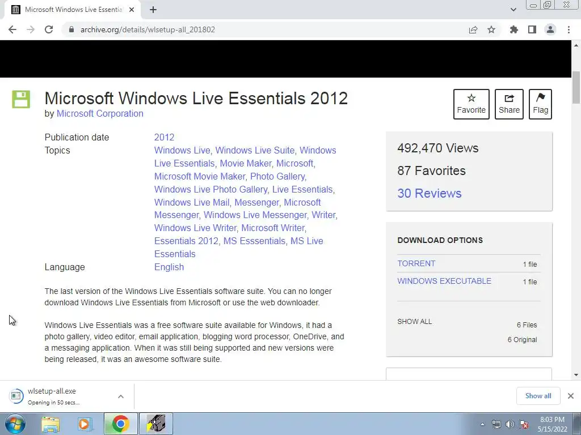The width and height of the screenshot is (581, 435).
Task: Open the Extensions puzzle-piece icon
Action: click(x=513, y=29)
